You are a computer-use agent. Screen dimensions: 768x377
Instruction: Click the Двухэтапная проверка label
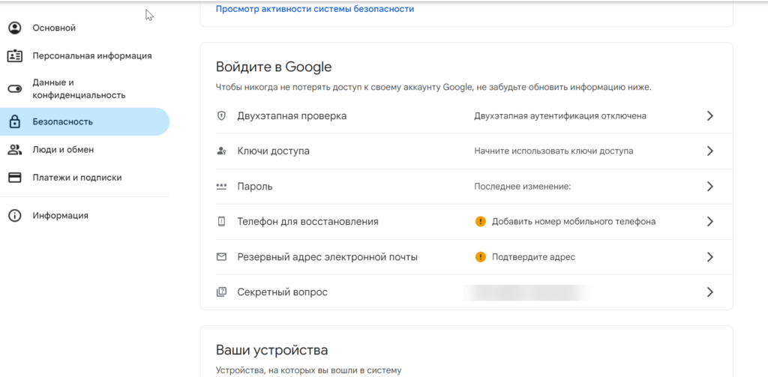click(x=292, y=116)
